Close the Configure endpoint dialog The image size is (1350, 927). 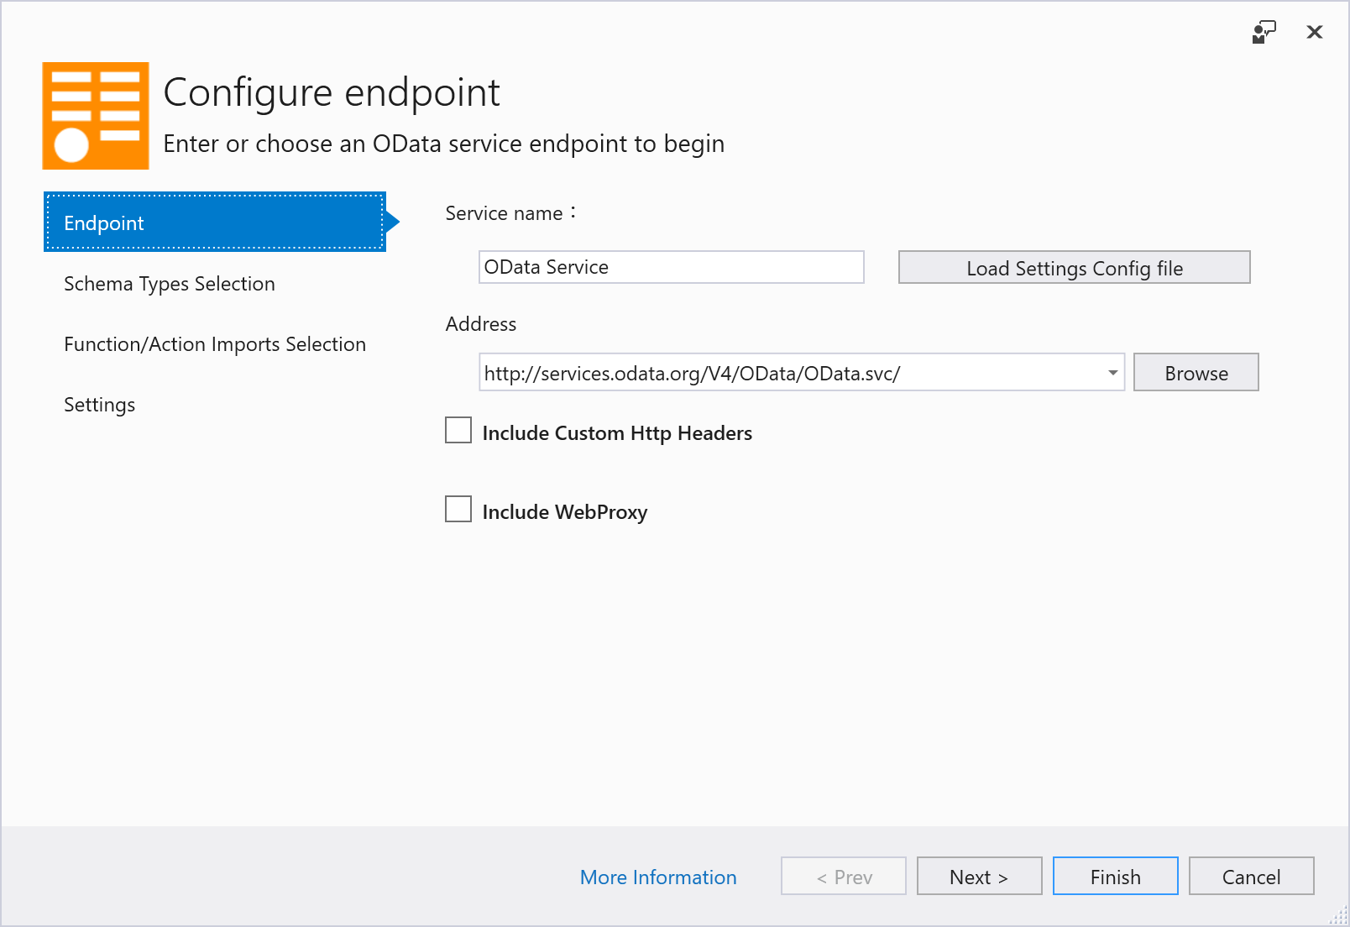[x=1315, y=33]
